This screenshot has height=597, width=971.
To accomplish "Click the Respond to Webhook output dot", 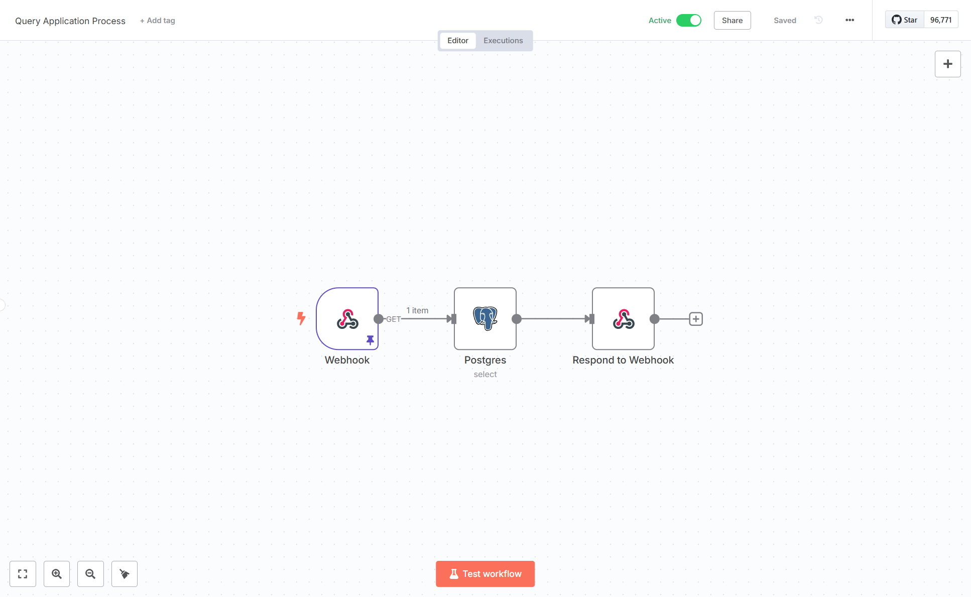I will coord(655,319).
